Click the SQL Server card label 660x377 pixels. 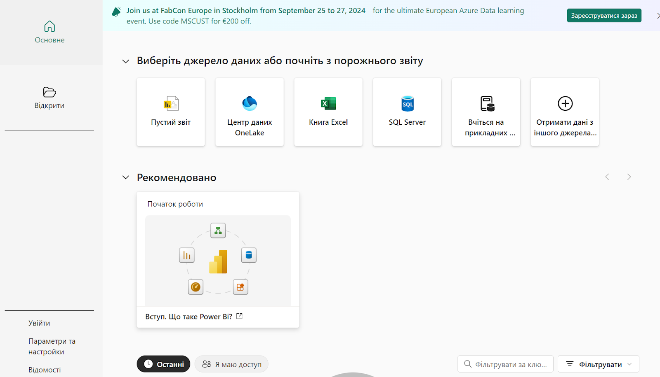[407, 122]
